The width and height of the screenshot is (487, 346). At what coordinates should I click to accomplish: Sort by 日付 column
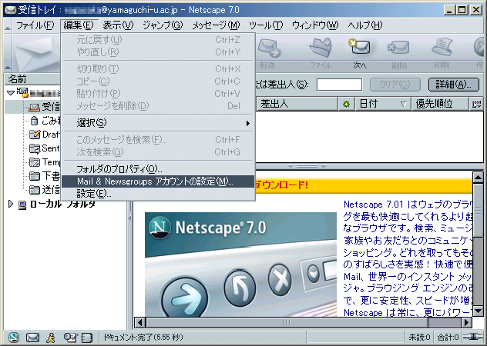[382, 104]
